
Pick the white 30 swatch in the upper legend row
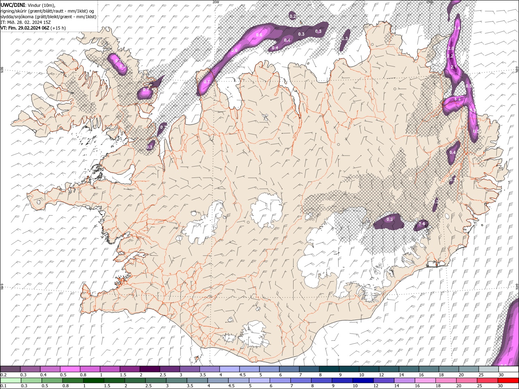pos(509,369)
